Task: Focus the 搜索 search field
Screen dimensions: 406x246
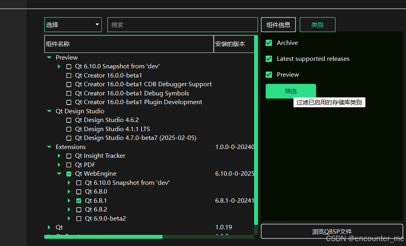Action: (183, 25)
